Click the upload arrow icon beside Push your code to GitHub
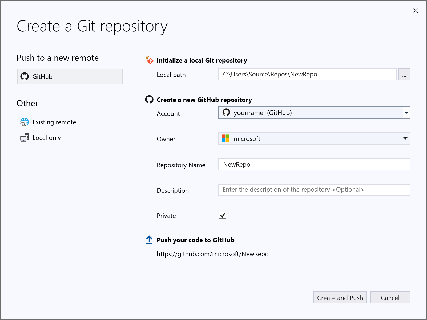 tap(149, 240)
